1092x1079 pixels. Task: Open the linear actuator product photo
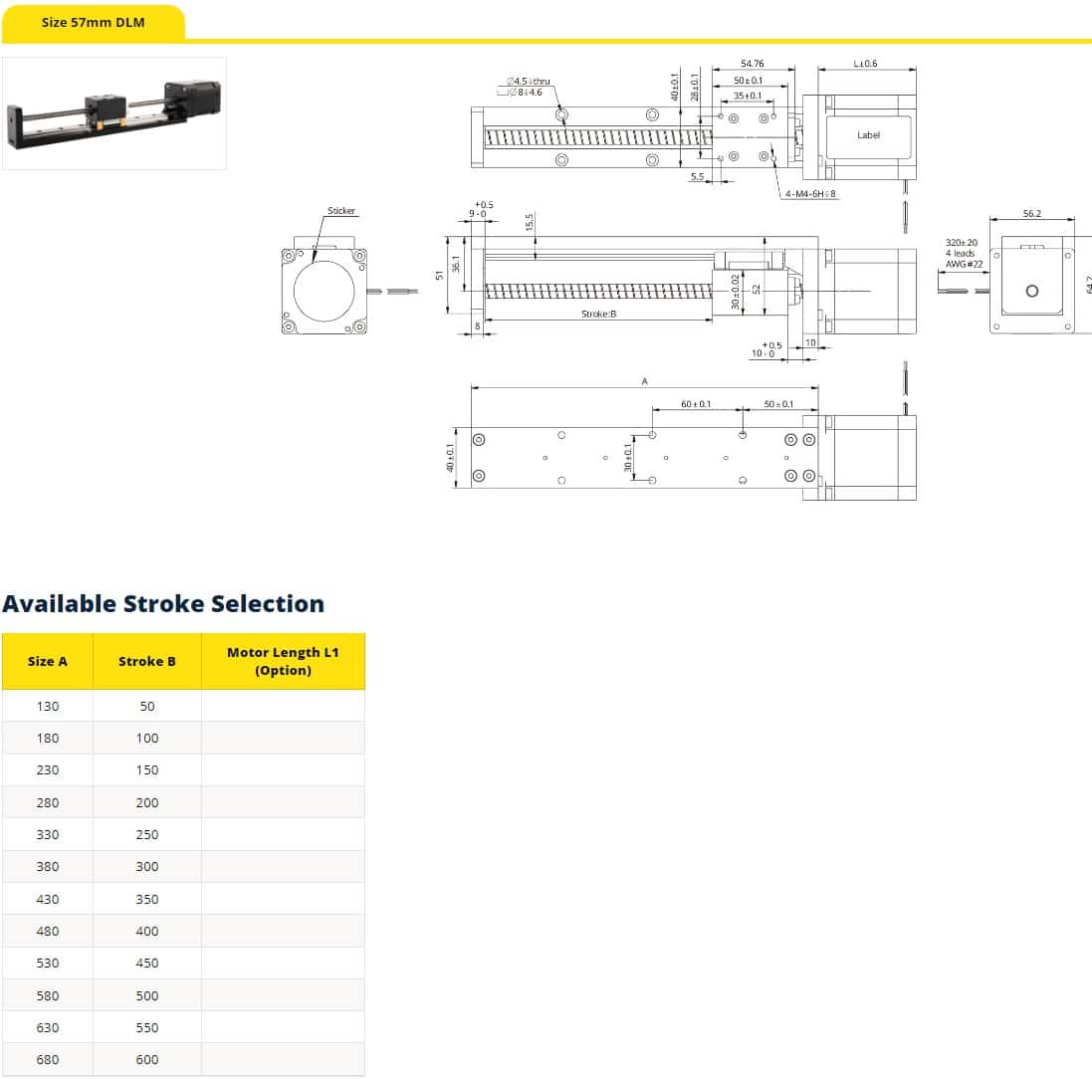(x=114, y=113)
